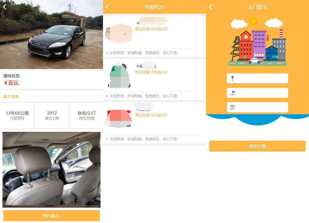Tap back arrow on the Ford car detail page

(x=5, y=7)
